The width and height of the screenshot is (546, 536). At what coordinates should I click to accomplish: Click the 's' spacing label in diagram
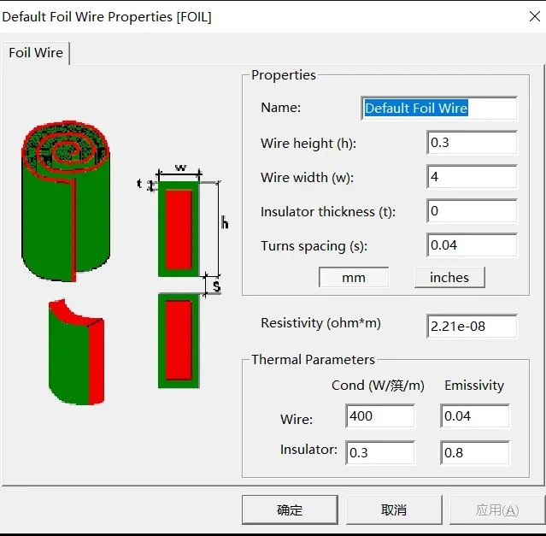(216, 286)
